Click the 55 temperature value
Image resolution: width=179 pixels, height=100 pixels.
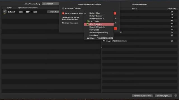point(172,29)
